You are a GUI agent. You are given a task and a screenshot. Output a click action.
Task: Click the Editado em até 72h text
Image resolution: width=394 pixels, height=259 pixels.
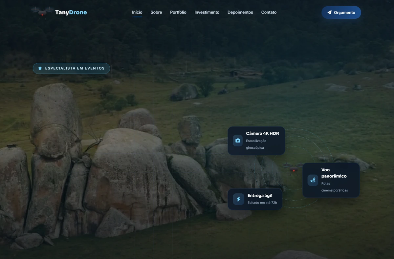(262, 203)
